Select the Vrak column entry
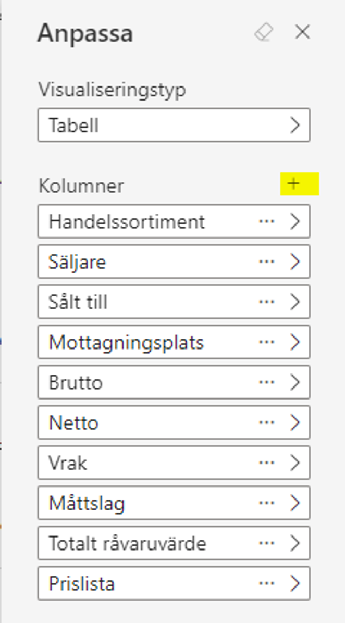This screenshot has height=624, width=345. tap(174, 463)
